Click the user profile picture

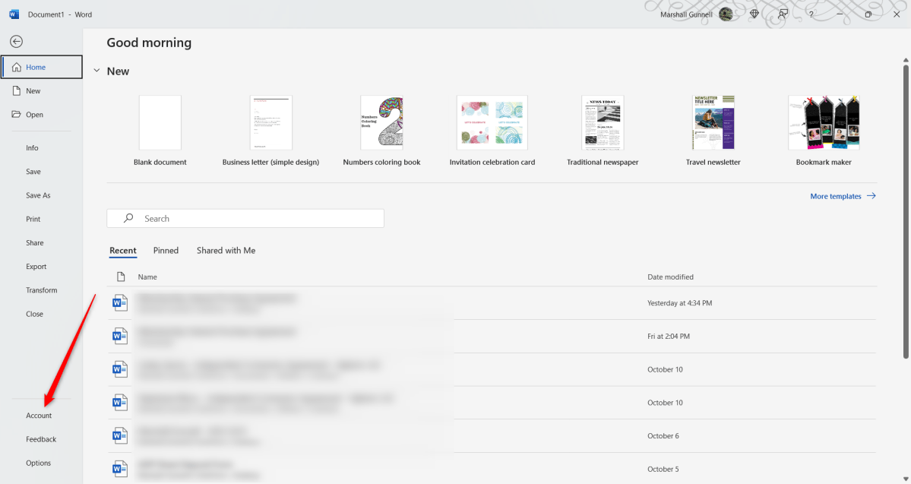(x=726, y=14)
